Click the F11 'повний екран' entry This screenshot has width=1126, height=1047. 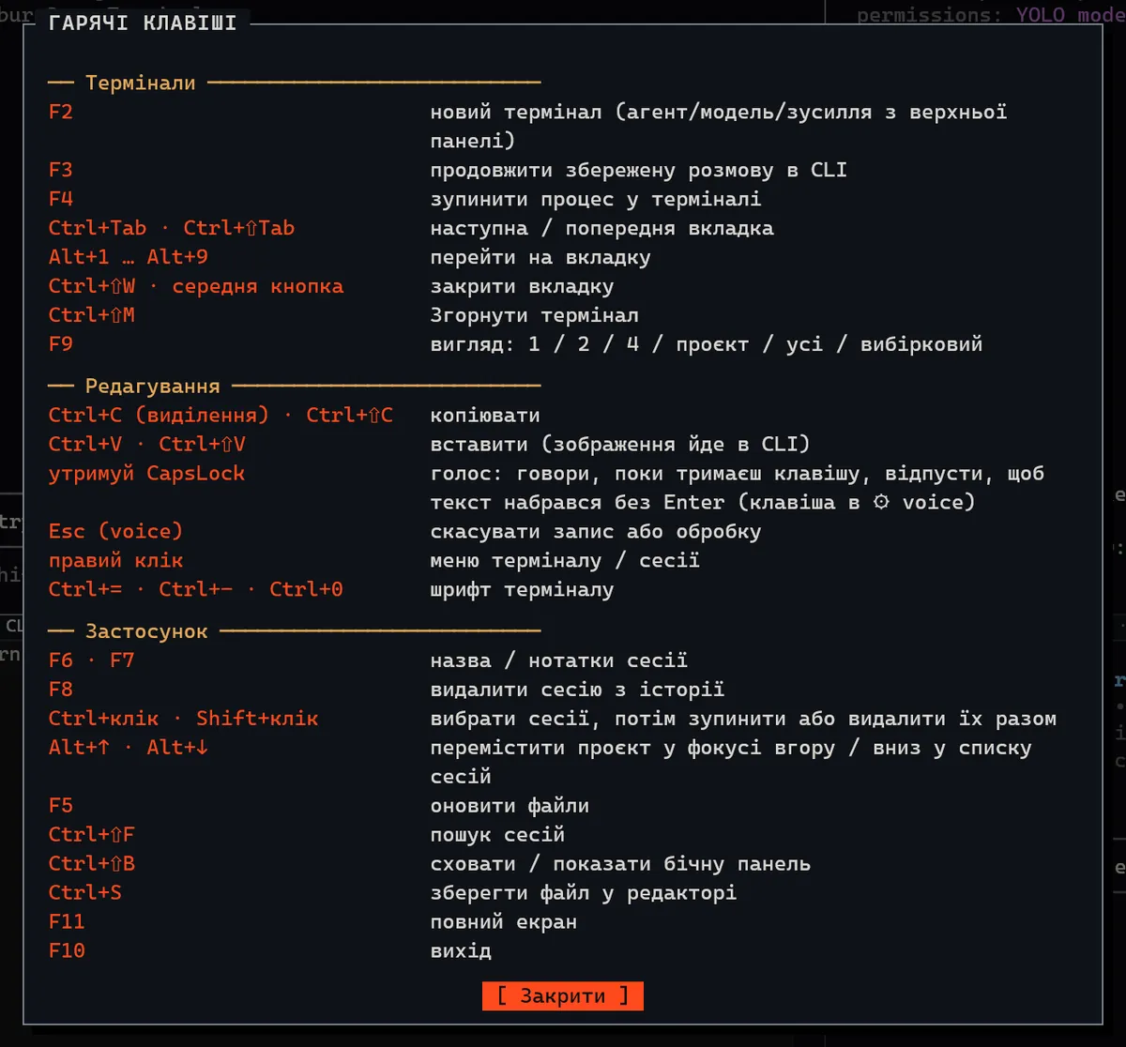[313, 921]
